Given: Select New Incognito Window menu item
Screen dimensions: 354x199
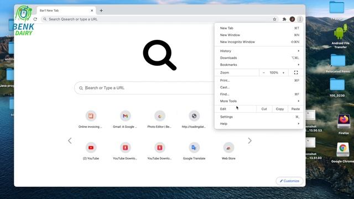Looking at the screenshot, I should [259, 42].
